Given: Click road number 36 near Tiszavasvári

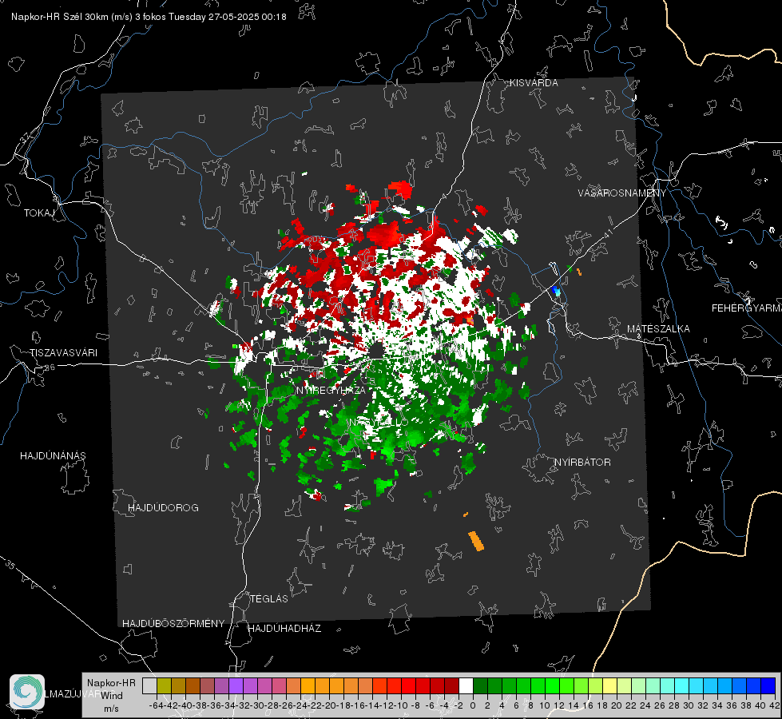Looking at the screenshot, I should point(50,367).
